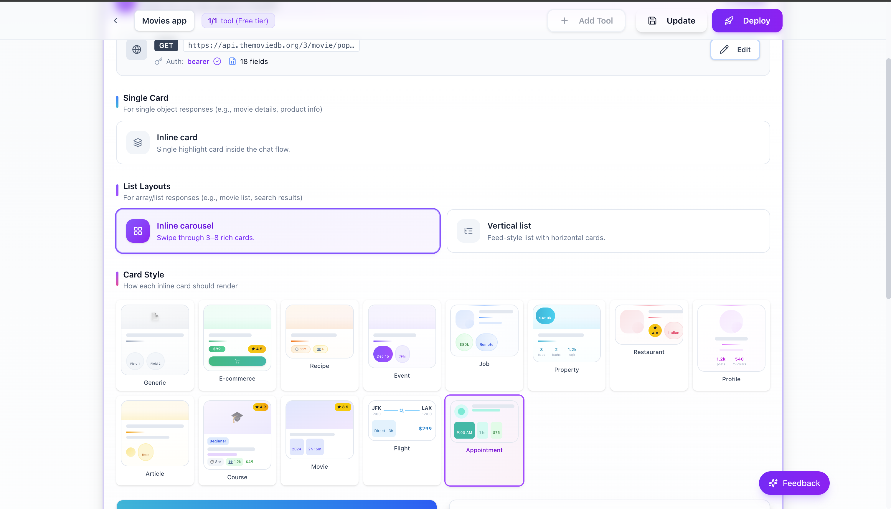Click the Movies app title
Image resolution: width=891 pixels, height=509 pixels.
click(x=164, y=21)
